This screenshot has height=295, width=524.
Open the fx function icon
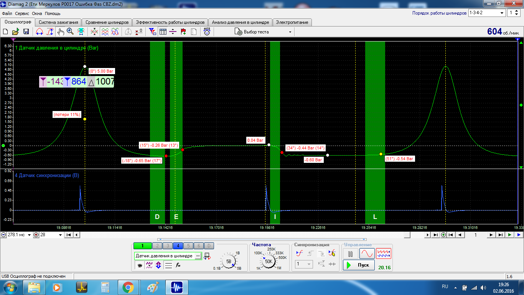coord(178,265)
